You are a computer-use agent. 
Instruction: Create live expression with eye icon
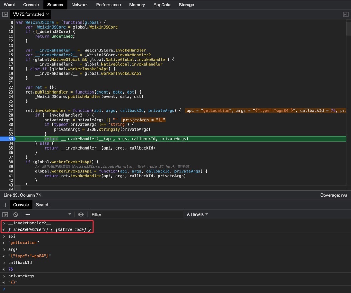[81, 214]
